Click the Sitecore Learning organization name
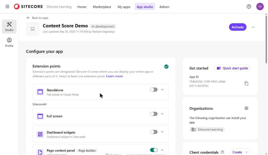268x155 pixels. [59, 7]
